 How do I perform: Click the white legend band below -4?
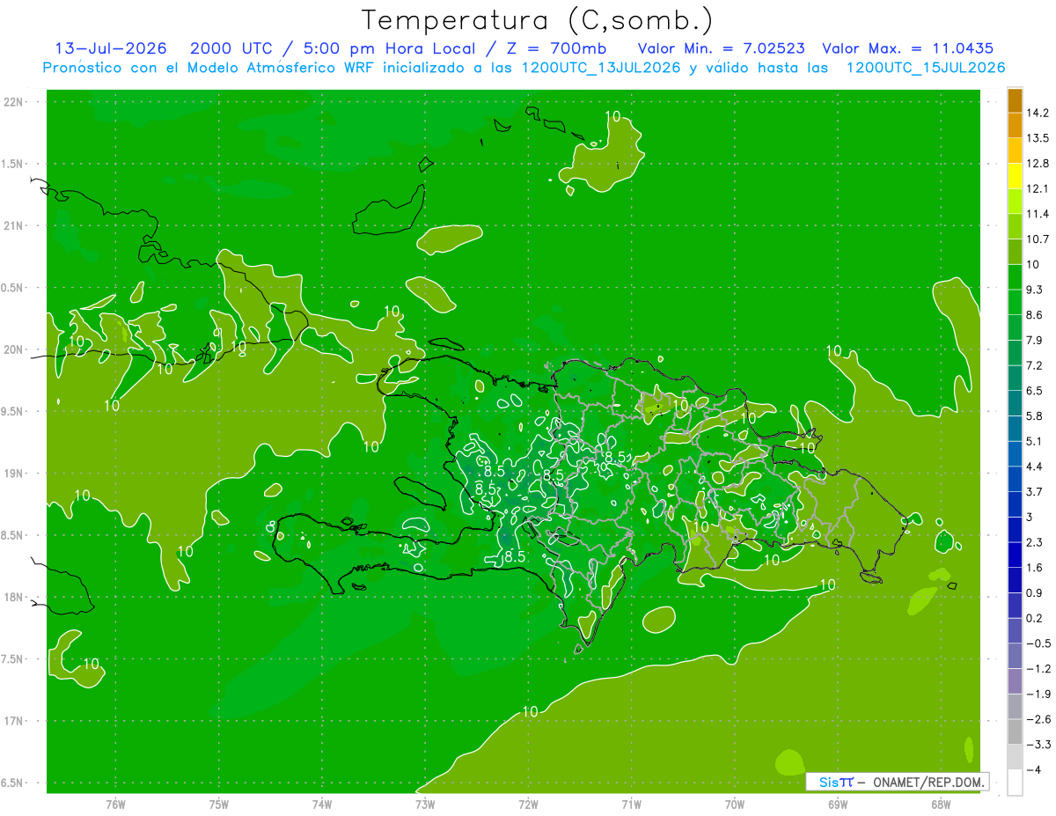click(x=1015, y=782)
